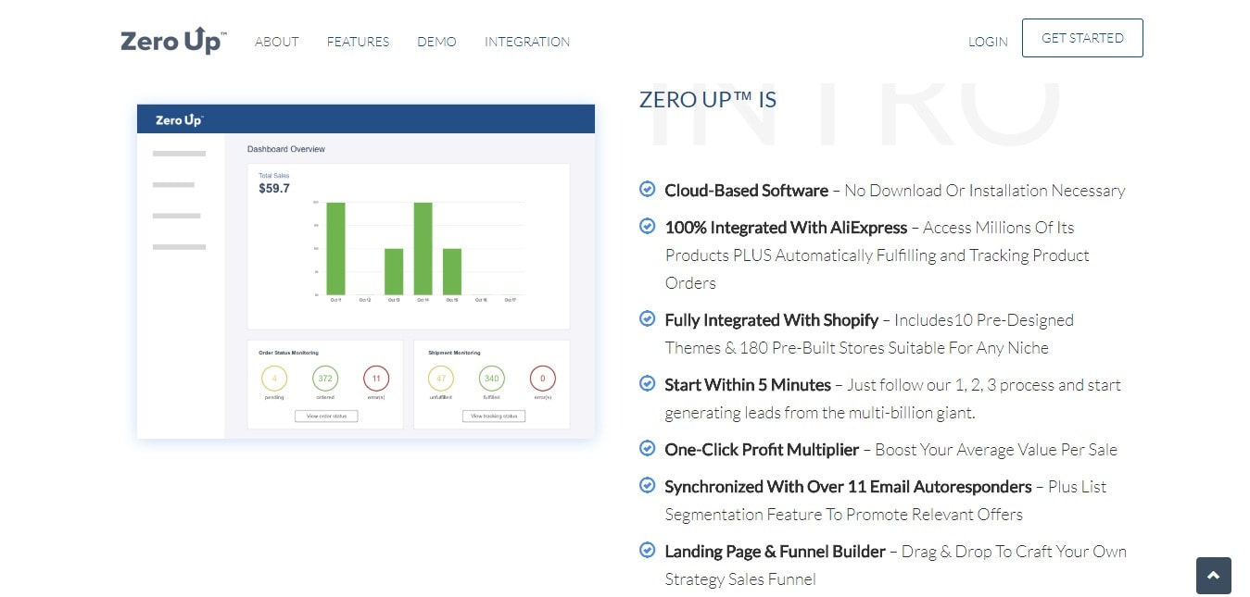Click the ordered circle showing 372

click(x=325, y=379)
